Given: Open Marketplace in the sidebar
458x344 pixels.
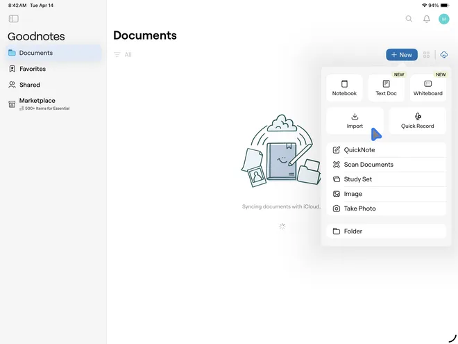Looking at the screenshot, I should (x=53, y=104).
